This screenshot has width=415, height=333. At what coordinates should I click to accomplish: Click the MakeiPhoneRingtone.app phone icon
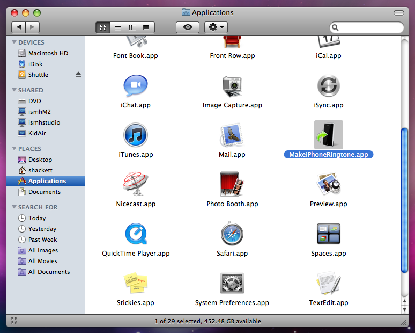pyautogui.click(x=329, y=135)
